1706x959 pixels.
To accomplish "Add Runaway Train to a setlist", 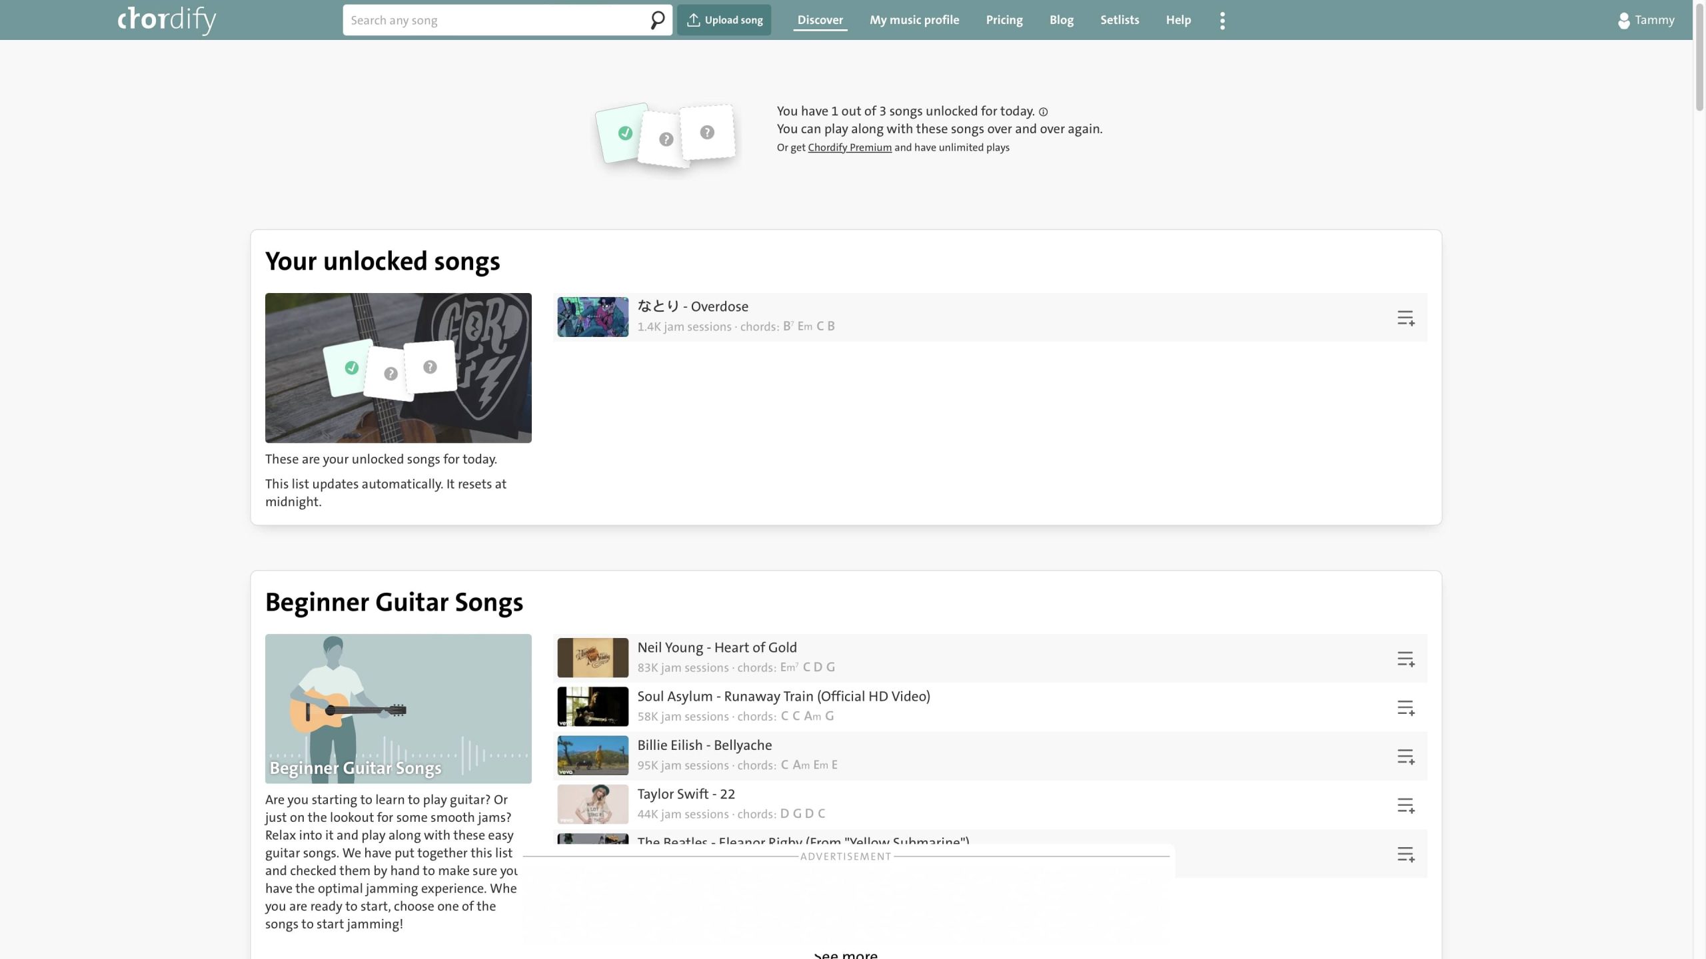I will click(x=1405, y=707).
